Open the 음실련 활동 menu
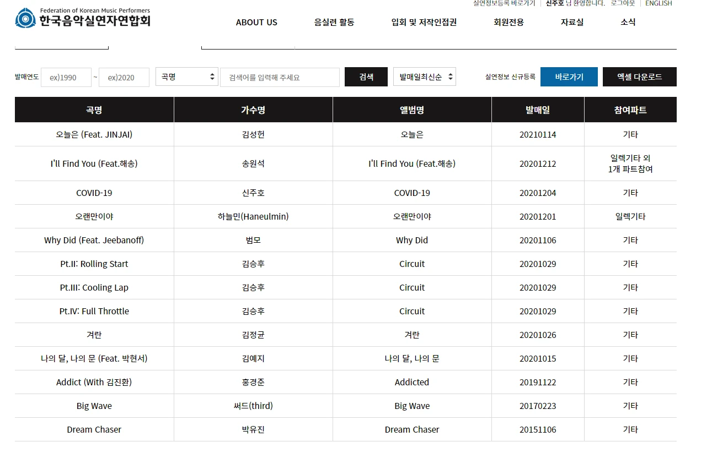The image size is (712, 453). tap(334, 23)
